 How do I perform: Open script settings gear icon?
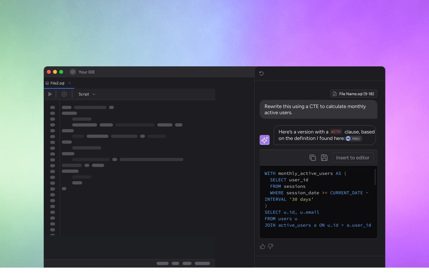pos(64,94)
